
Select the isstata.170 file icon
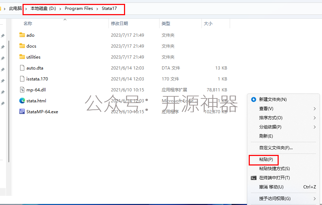pos(22,79)
